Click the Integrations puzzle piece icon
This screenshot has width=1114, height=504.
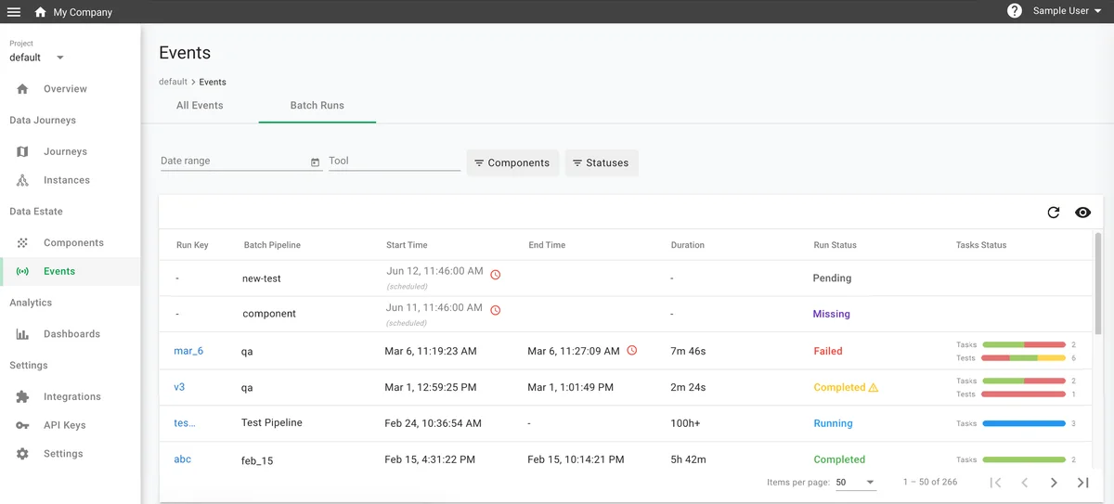coord(23,396)
